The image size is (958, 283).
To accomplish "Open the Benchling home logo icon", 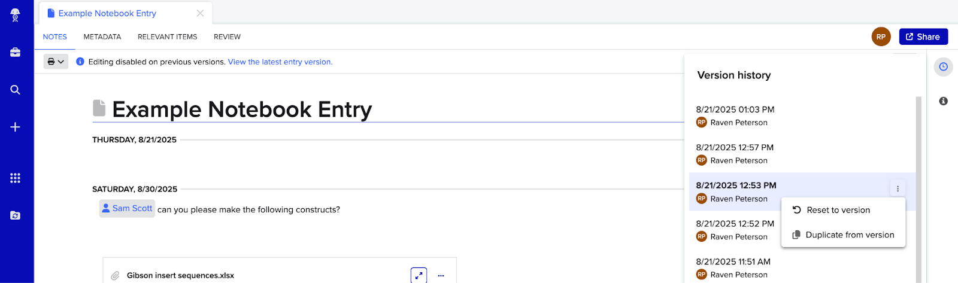I will pyautogui.click(x=16, y=15).
